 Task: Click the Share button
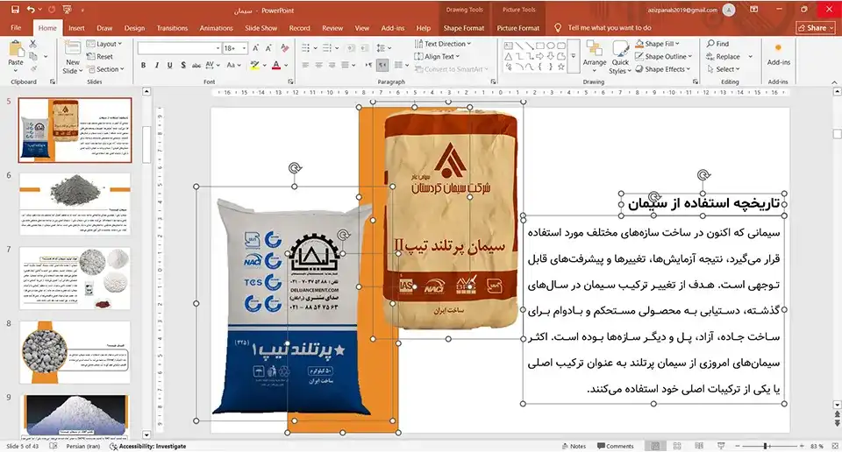(816, 28)
